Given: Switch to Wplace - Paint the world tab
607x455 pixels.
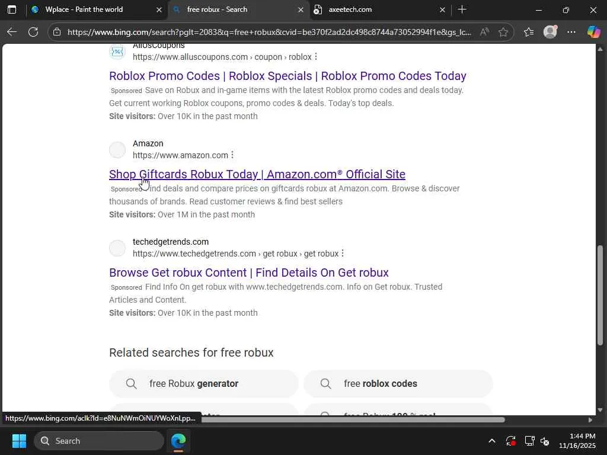Looking at the screenshot, I should 97,9.
